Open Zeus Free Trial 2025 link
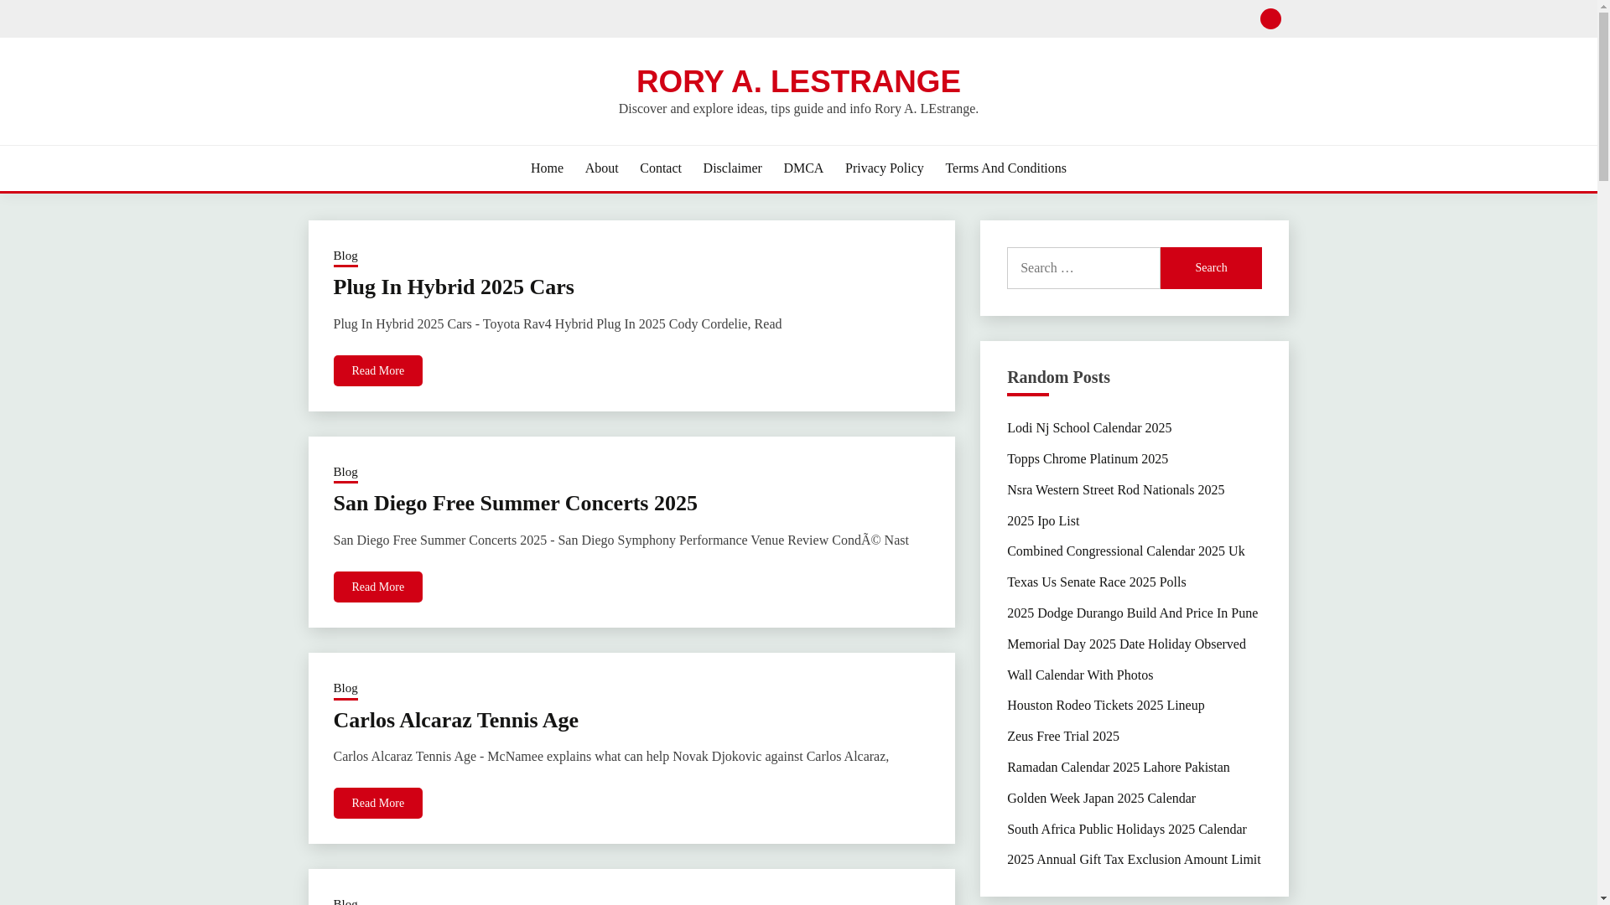This screenshot has height=905, width=1610. click(x=1063, y=737)
